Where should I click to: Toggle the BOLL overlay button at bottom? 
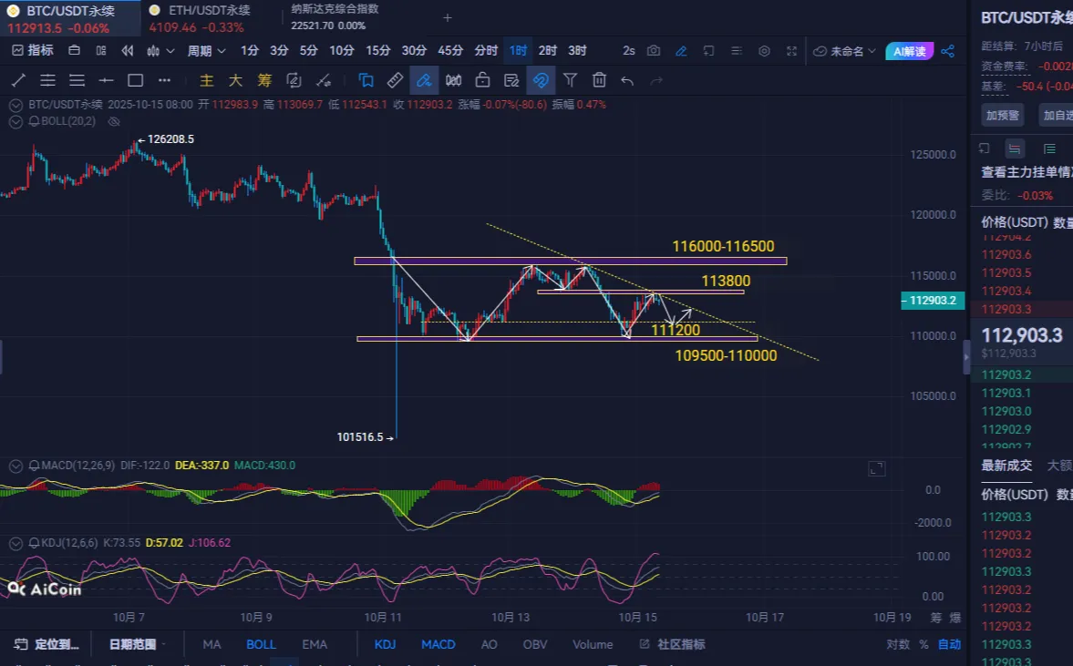[261, 644]
